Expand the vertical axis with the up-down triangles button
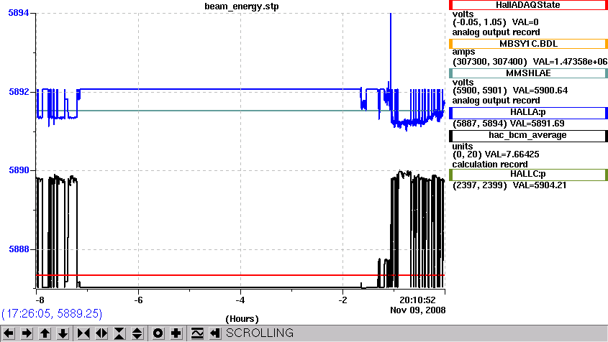Image resolution: width=608 pixels, height=342 pixels. click(137, 333)
